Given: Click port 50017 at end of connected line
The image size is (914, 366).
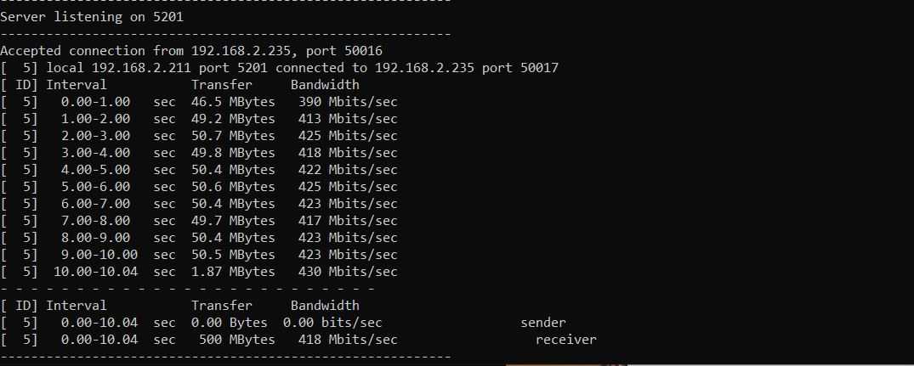Looking at the screenshot, I should point(539,68).
